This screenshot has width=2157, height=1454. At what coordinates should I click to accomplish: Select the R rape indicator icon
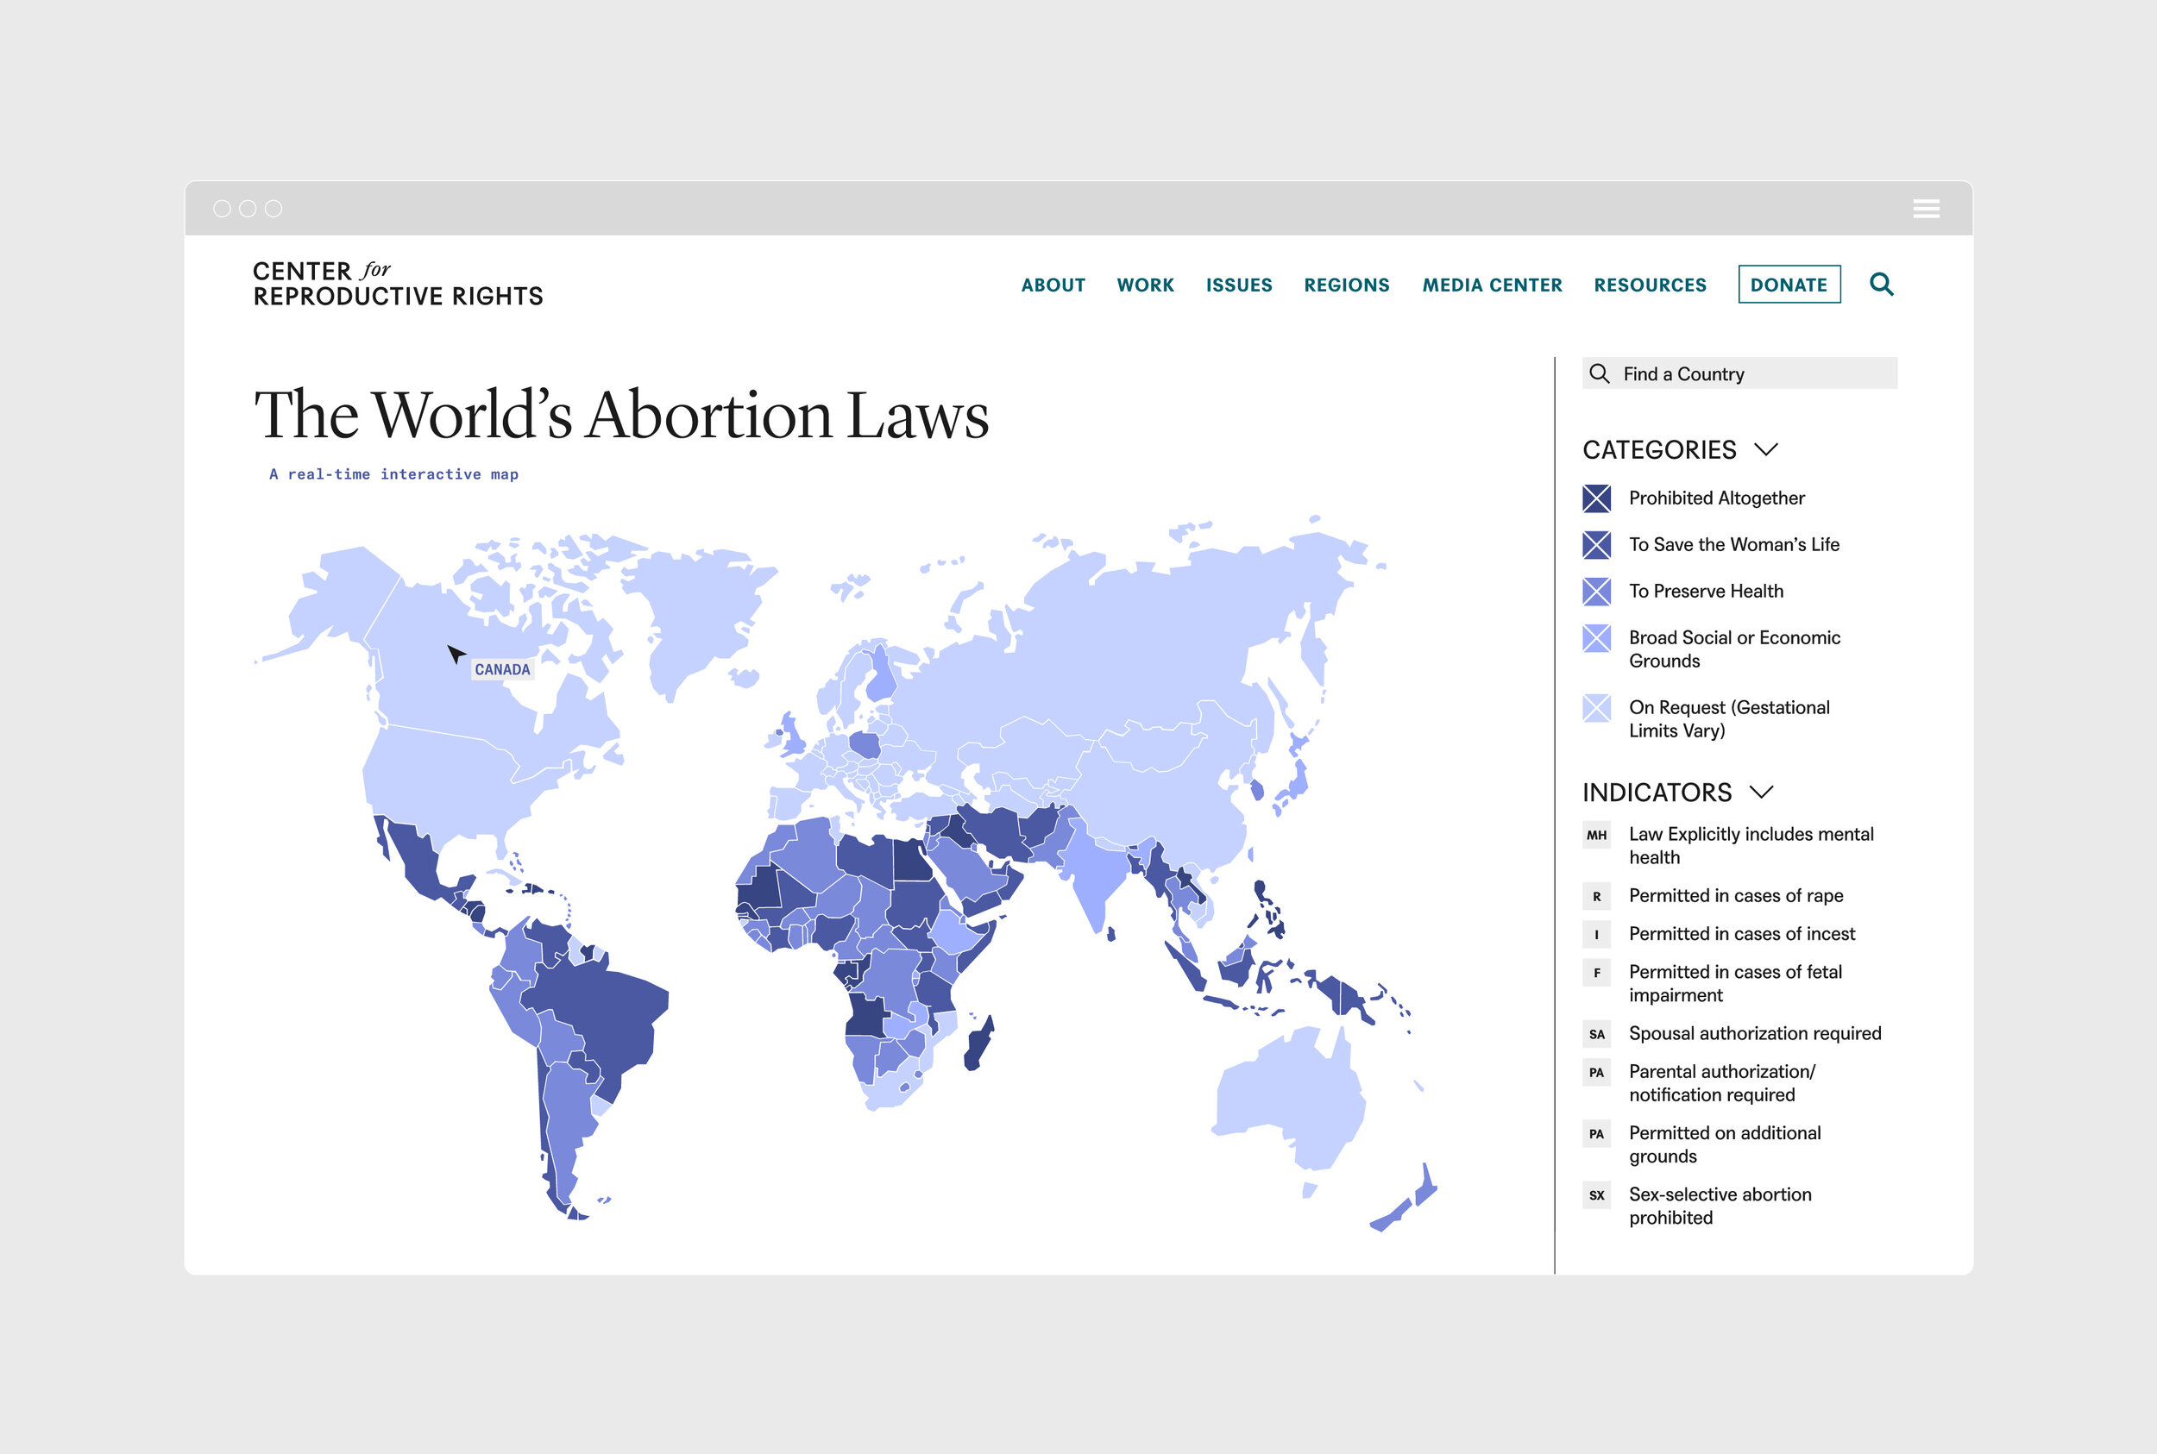[1595, 896]
